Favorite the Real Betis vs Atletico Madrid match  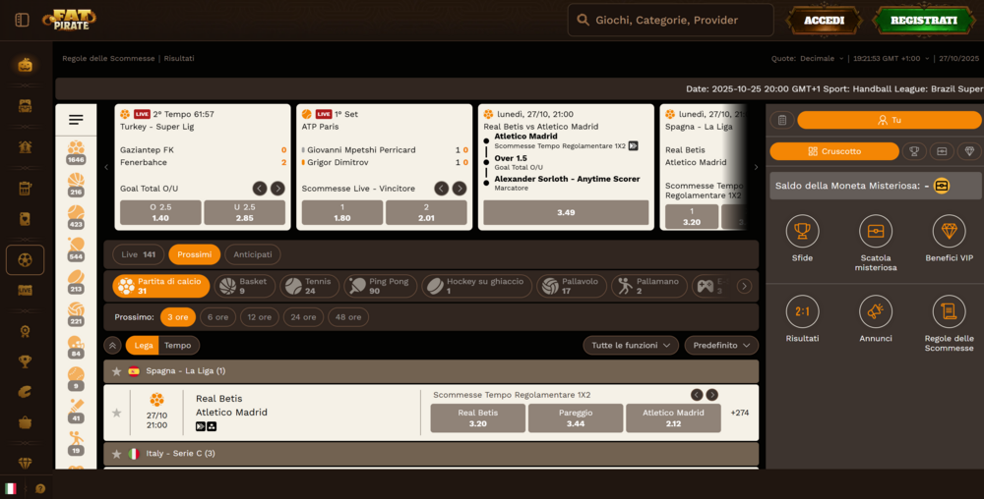pyautogui.click(x=117, y=414)
